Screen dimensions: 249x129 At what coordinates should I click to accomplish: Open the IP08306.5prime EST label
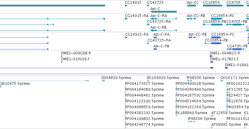[202, 119]
